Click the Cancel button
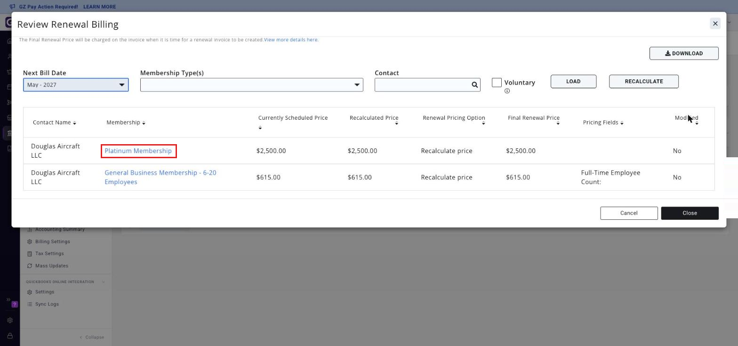Image resolution: width=738 pixels, height=346 pixels. click(629, 213)
